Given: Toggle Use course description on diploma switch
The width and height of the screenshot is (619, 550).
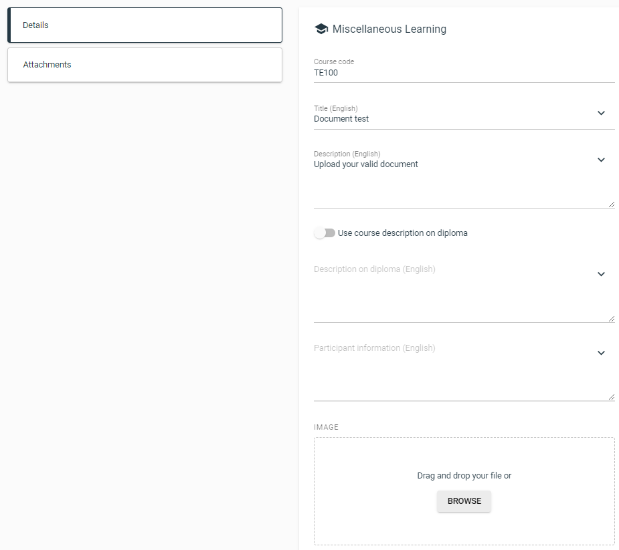Looking at the screenshot, I should (x=325, y=233).
